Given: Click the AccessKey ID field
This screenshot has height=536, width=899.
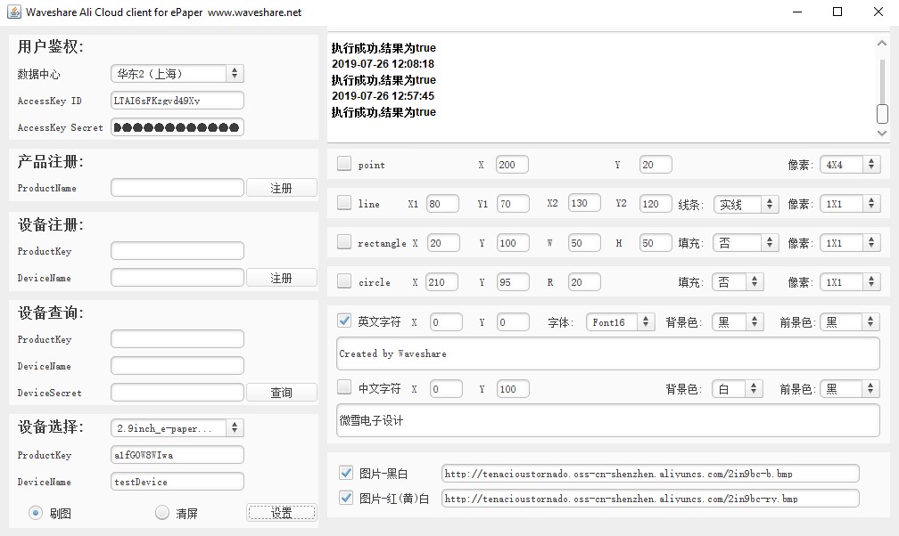Looking at the screenshot, I should tap(177, 101).
